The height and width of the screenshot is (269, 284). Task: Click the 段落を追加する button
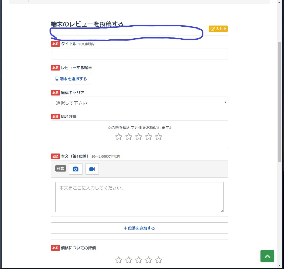pos(139,228)
